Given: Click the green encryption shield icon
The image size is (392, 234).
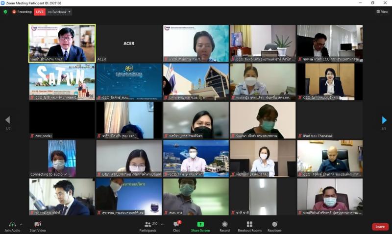Looking at the screenshot, I should tap(5, 12).
